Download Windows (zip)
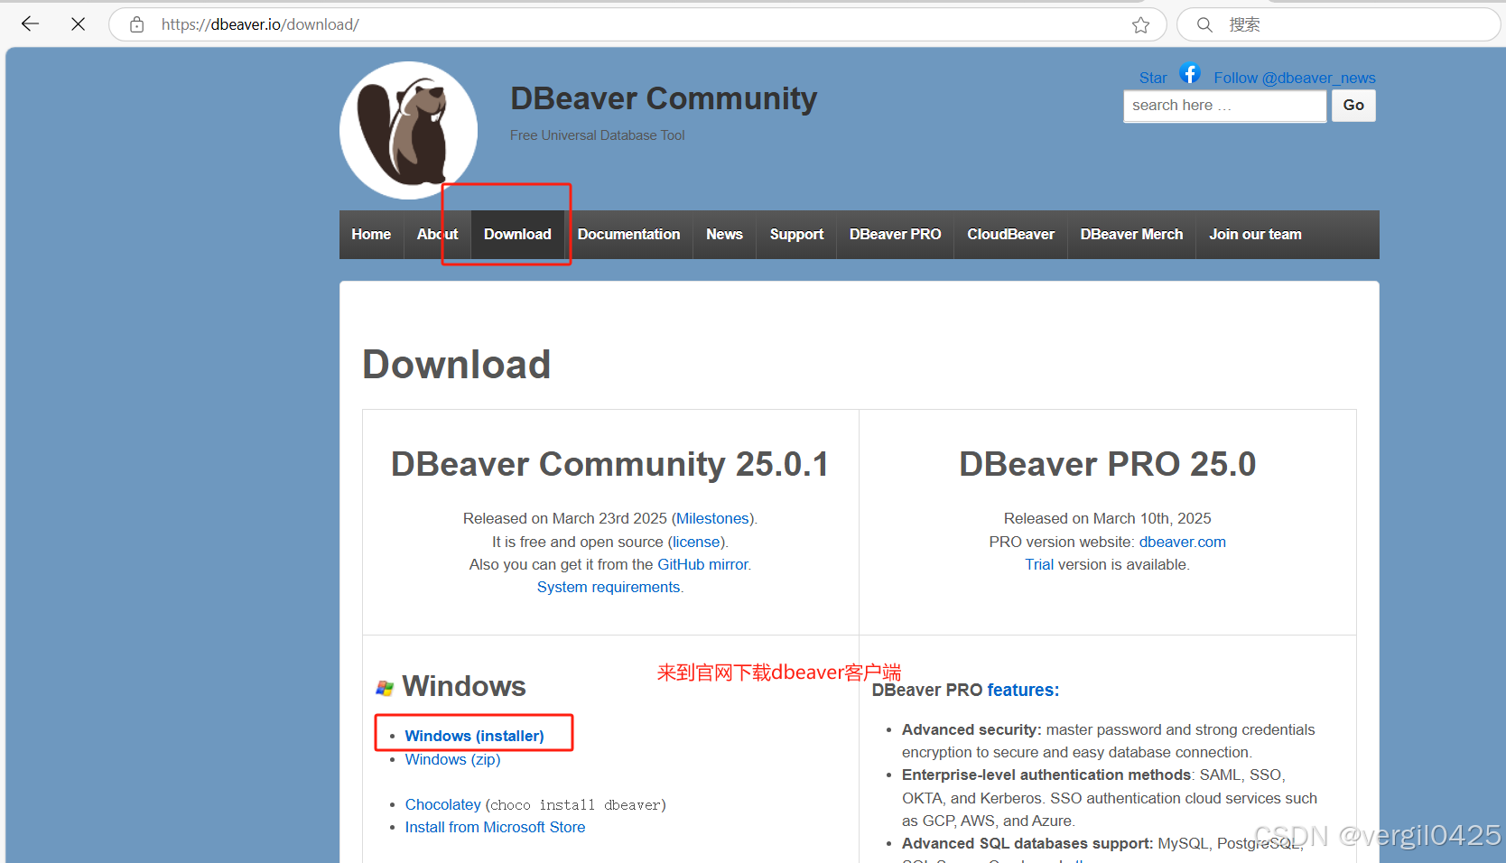The height and width of the screenshot is (863, 1506). 452,760
